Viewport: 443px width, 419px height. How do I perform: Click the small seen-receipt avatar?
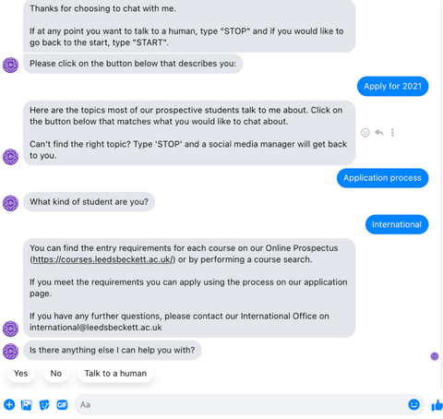(435, 356)
